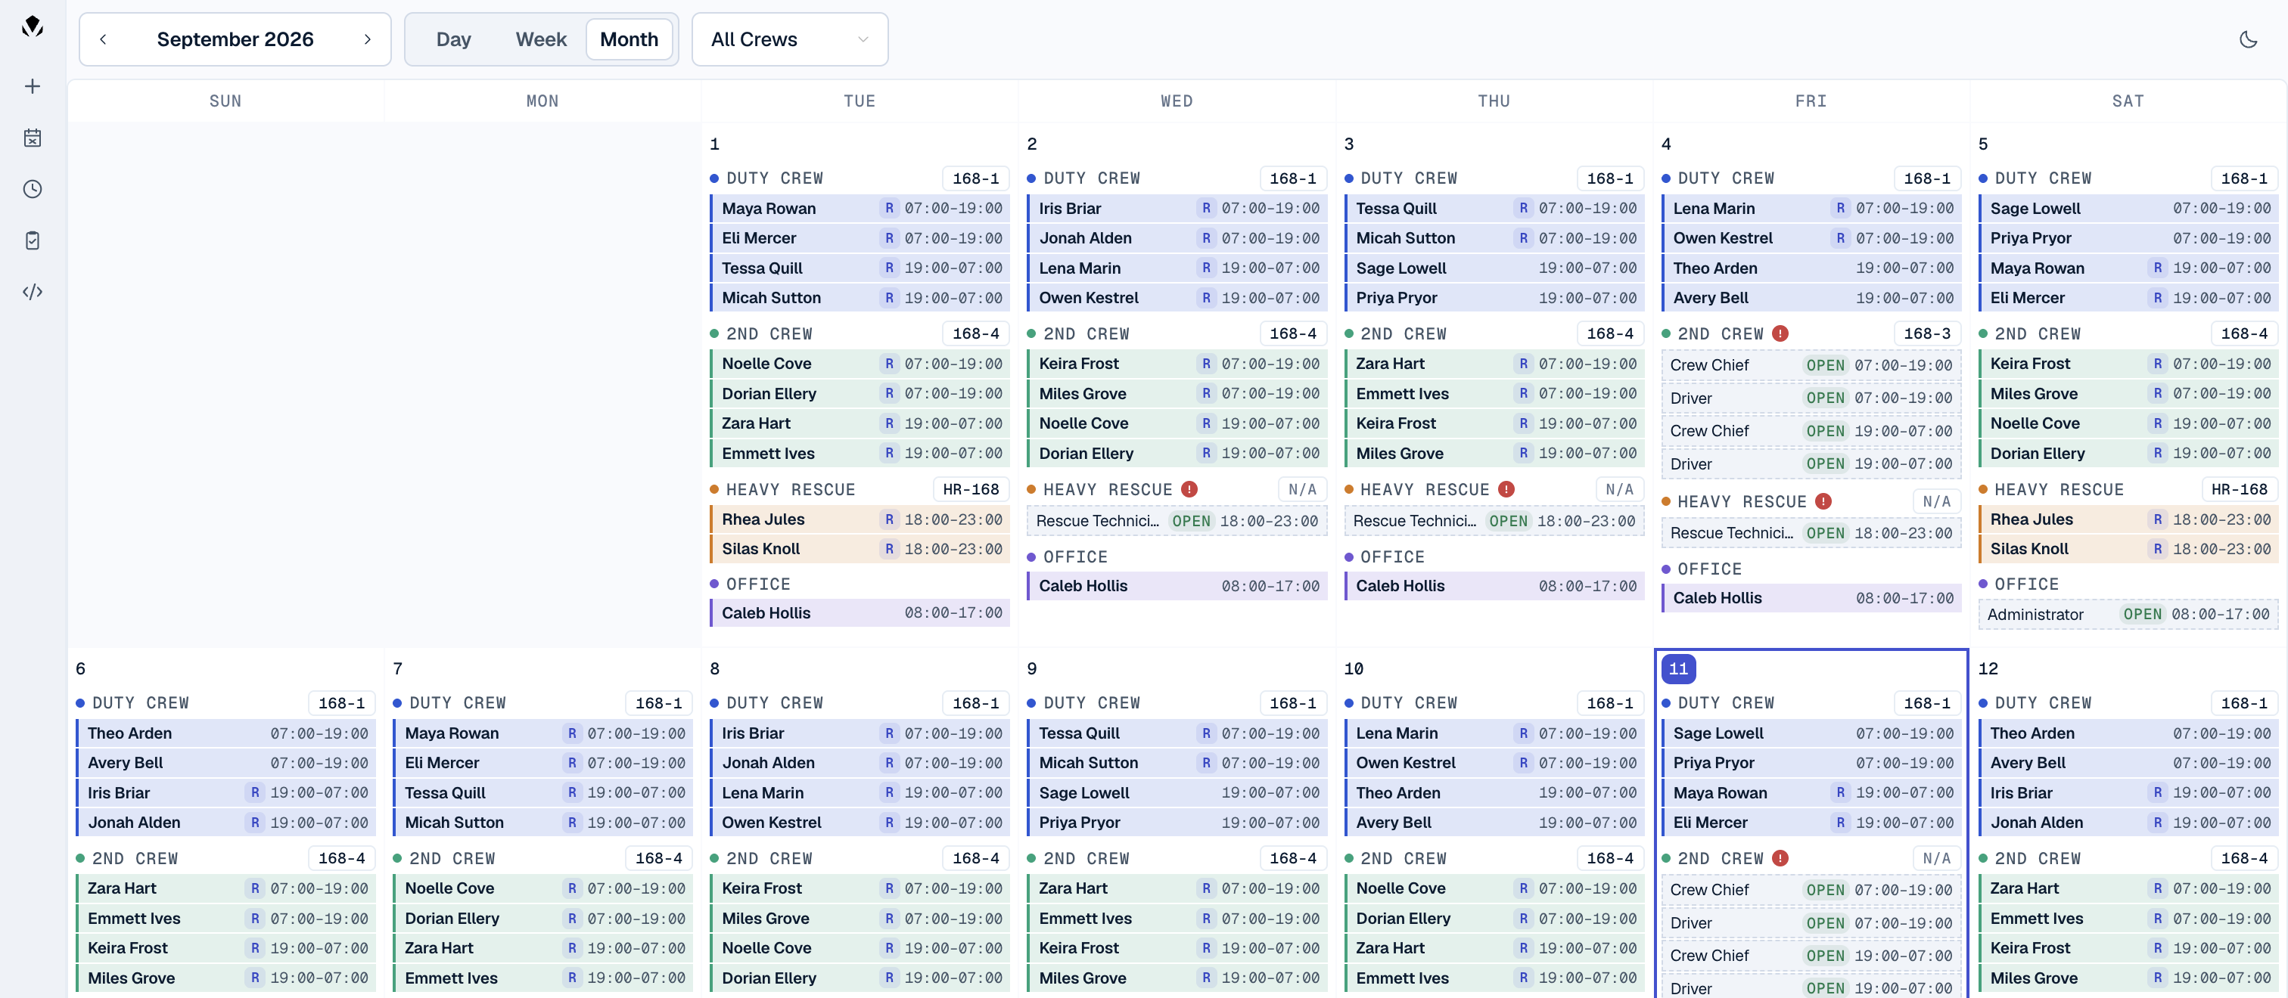Go to next month with the right chevron
The height and width of the screenshot is (998, 2288).
pos(368,39)
